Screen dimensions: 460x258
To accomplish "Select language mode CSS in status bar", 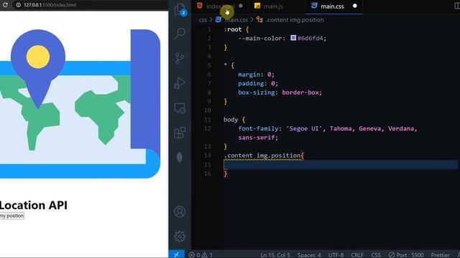I will (x=376, y=255).
